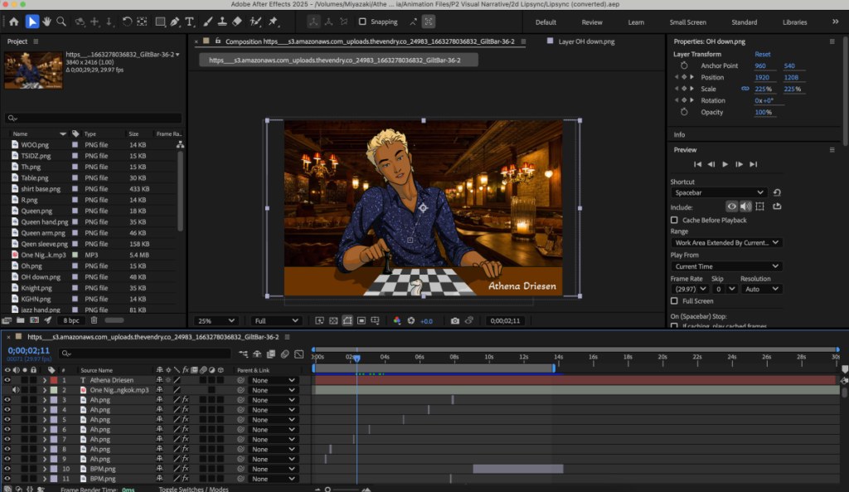Open the 25% magnification dropdown
849x492 pixels.
[216, 320]
